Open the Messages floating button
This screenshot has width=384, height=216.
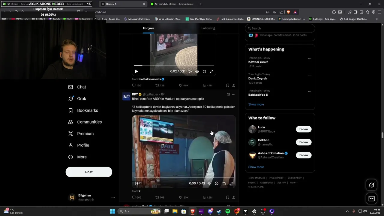coord(372,199)
